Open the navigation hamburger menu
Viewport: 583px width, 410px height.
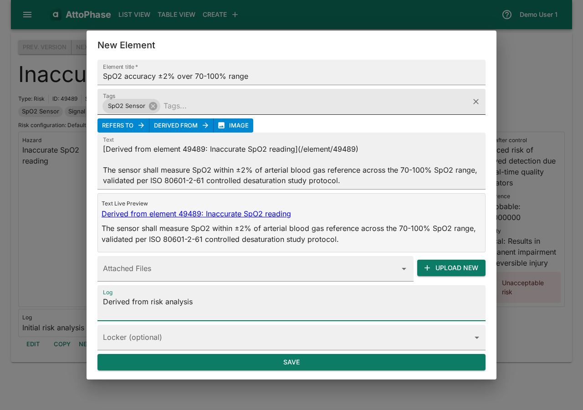pos(27,14)
